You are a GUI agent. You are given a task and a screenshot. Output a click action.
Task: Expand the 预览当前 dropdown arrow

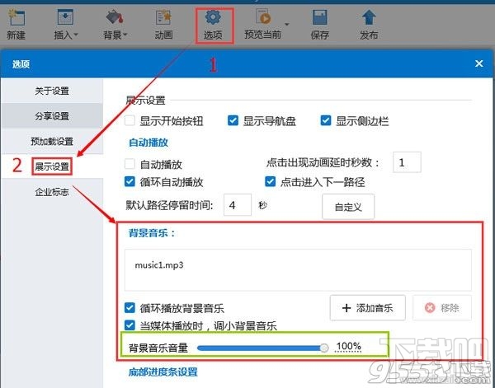click(x=286, y=24)
